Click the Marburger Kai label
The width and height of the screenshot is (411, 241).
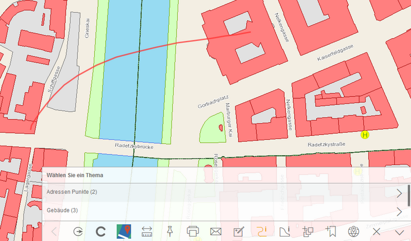[x=229, y=120]
